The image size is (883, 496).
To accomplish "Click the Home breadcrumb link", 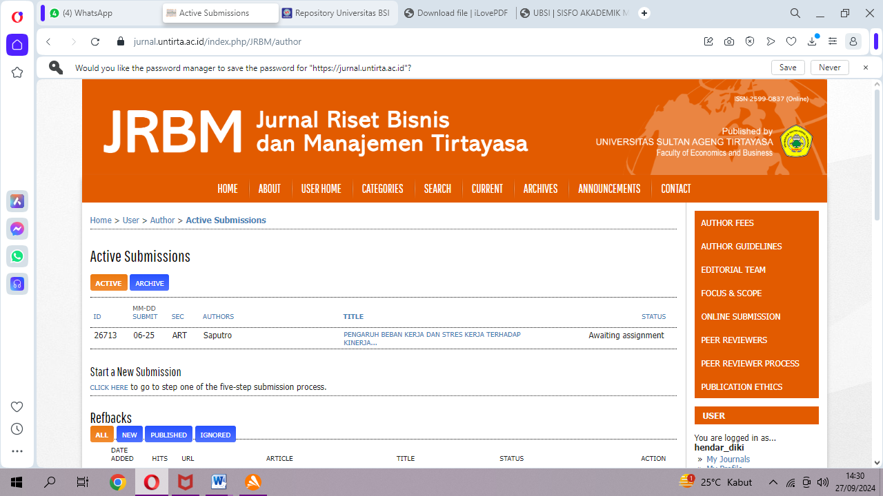I will tap(101, 220).
